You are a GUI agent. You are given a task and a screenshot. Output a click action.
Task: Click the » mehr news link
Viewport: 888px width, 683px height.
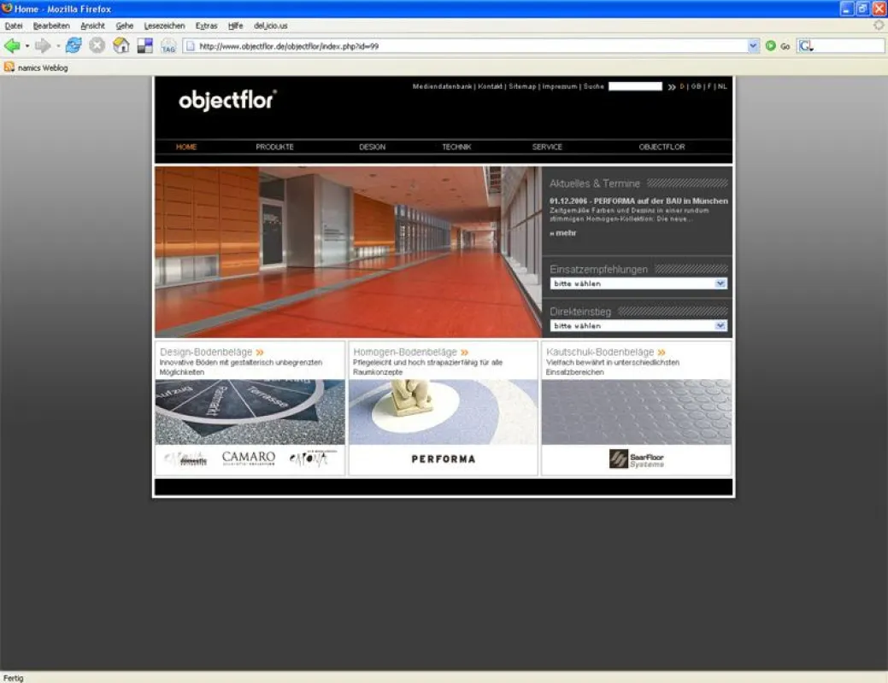coord(563,232)
